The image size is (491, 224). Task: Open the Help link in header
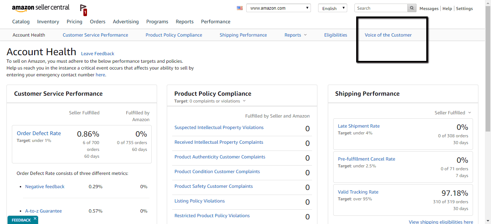tap(447, 9)
